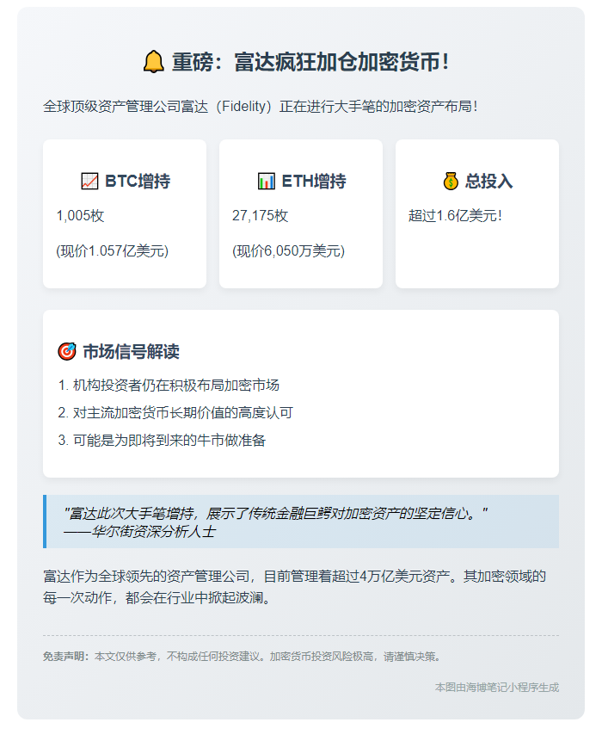Click the text (现价1.057亿美元)
Viewport: 602px width, 747px height.
(113, 251)
